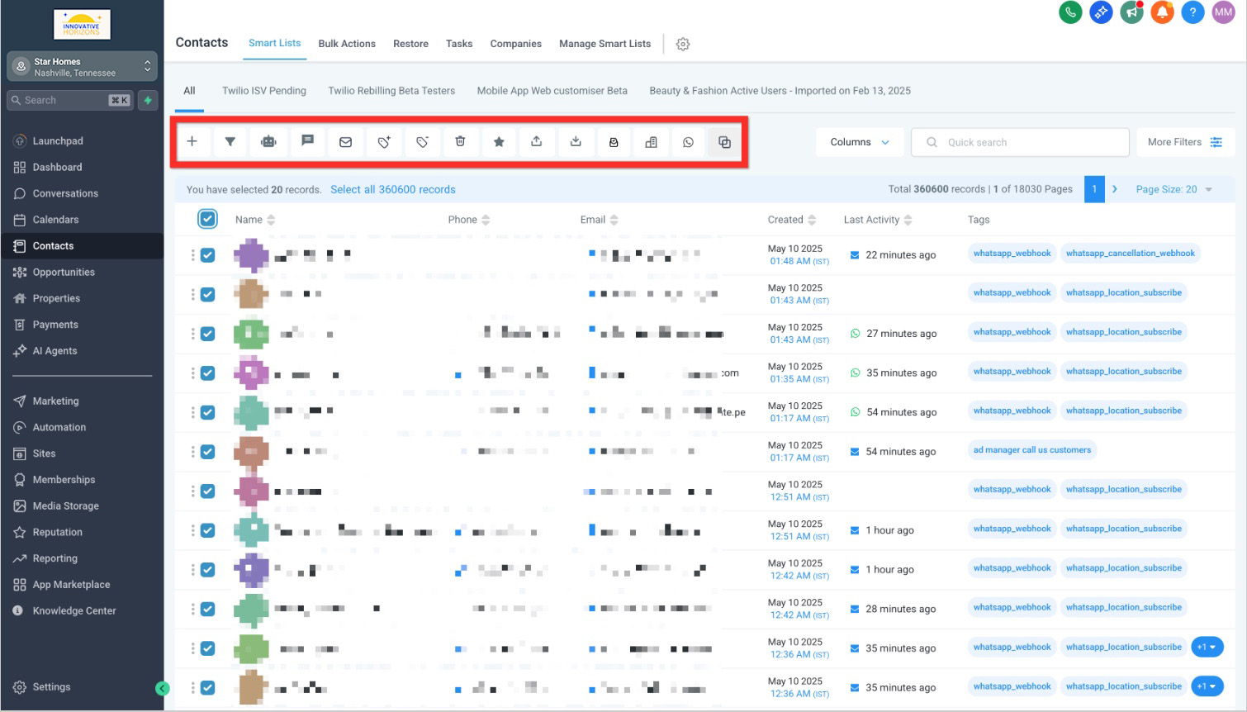Uncheck the contact created 12:42 AM, 28 minutes ago
The height and width of the screenshot is (712, 1247).
pyautogui.click(x=207, y=609)
